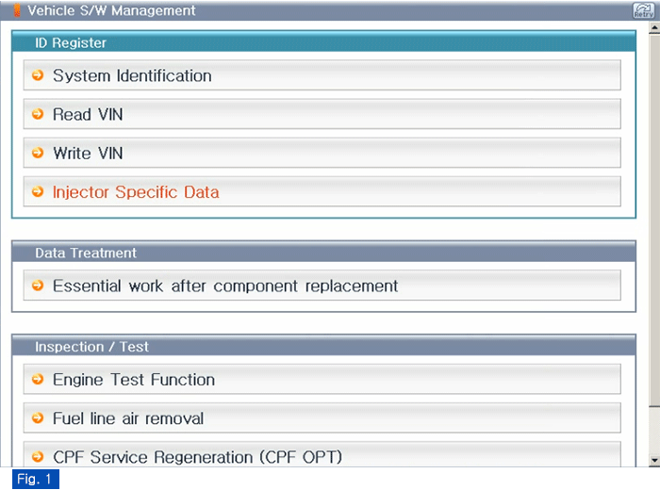Open CPF Service Regeneration (CPF OPT)
The height and width of the screenshot is (490, 660).
coord(322,455)
